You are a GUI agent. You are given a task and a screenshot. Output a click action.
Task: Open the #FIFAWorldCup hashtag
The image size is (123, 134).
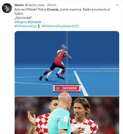pyautogui.click(x=25, y=26)
